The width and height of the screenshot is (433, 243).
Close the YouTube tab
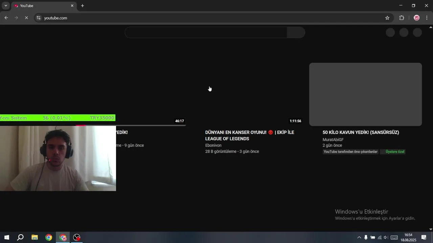tap(72, 6)
